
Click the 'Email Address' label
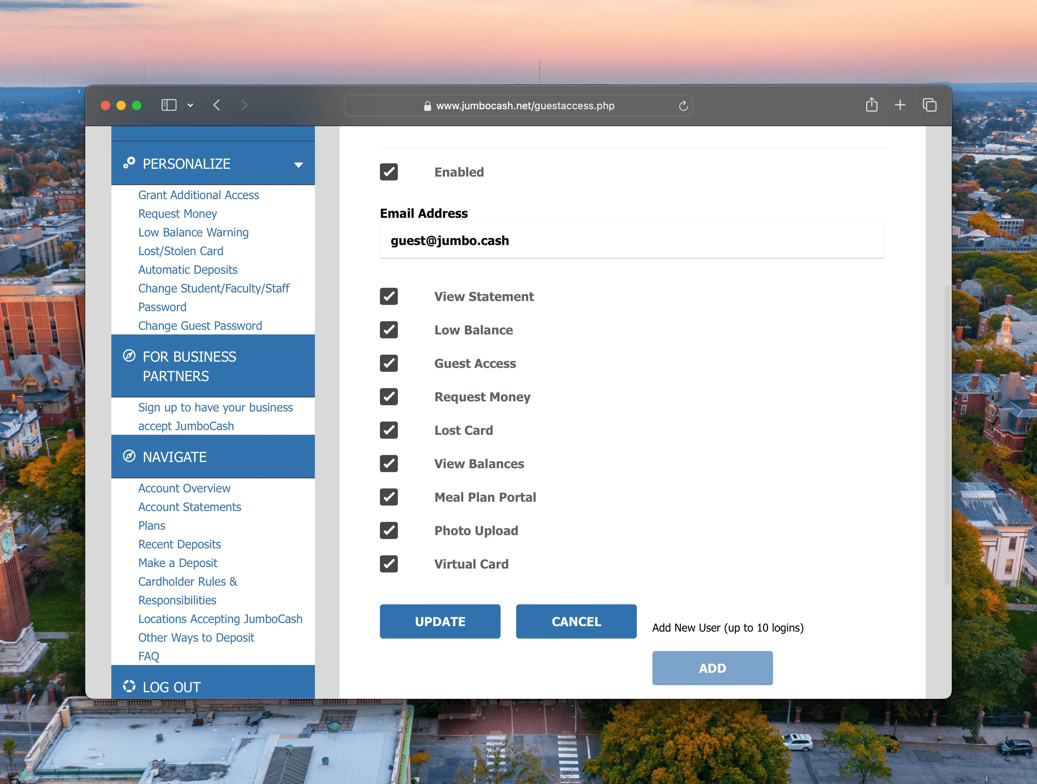(424, 213)
